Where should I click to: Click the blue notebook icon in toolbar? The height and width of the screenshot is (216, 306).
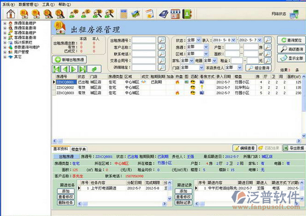pyautogui.click(x=163, y=14)
